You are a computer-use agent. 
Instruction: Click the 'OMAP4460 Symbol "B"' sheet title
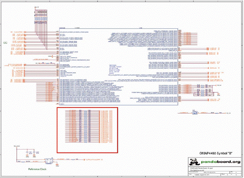(216, 153)
